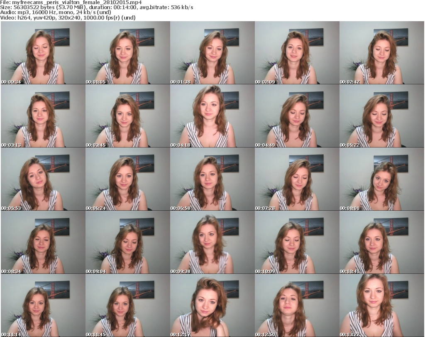Choose the frame stamped 00:09:04
Image resolution: width=425 pixels, height=337 pixels.
click(x=128, y=242)
